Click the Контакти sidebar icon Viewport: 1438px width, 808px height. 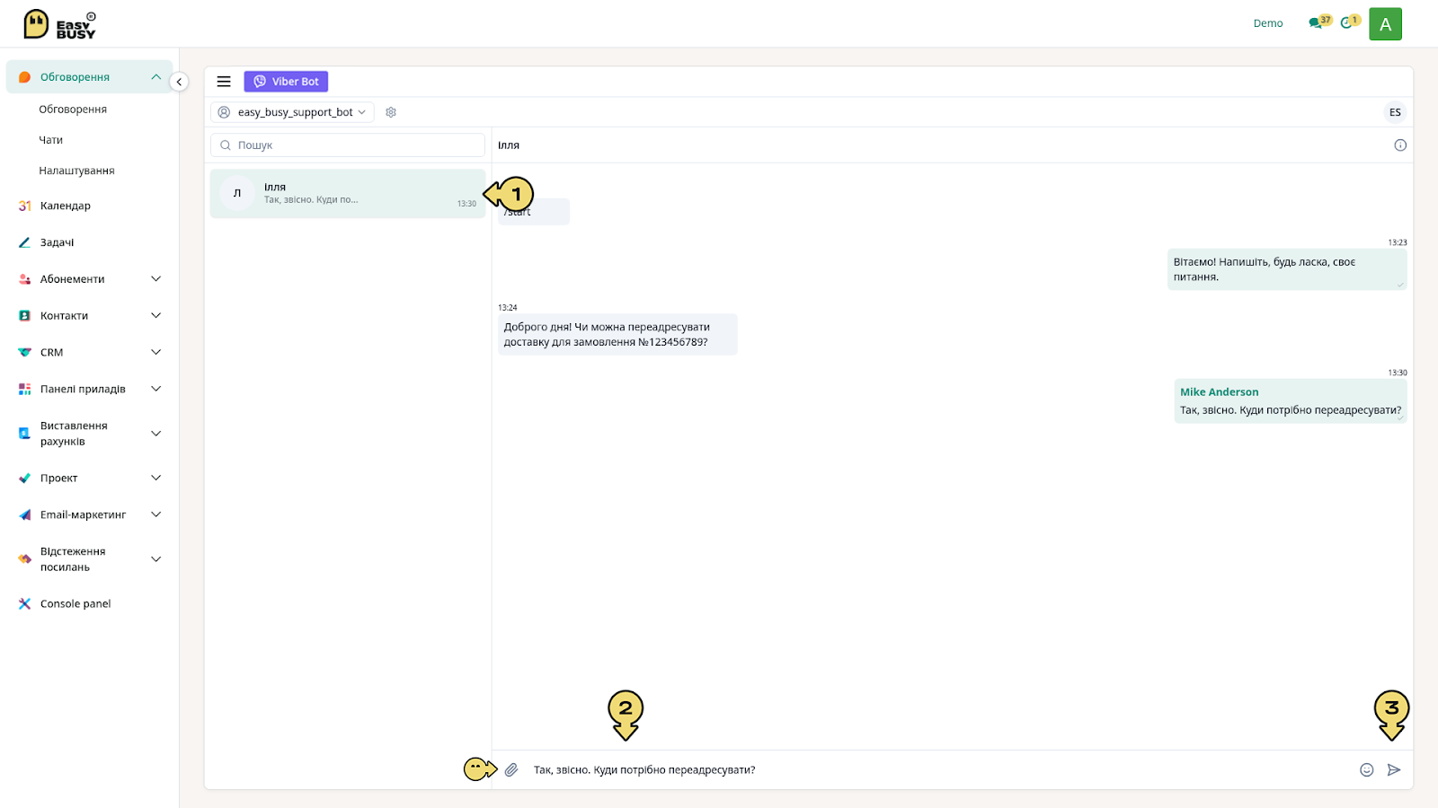pos(25,316)
